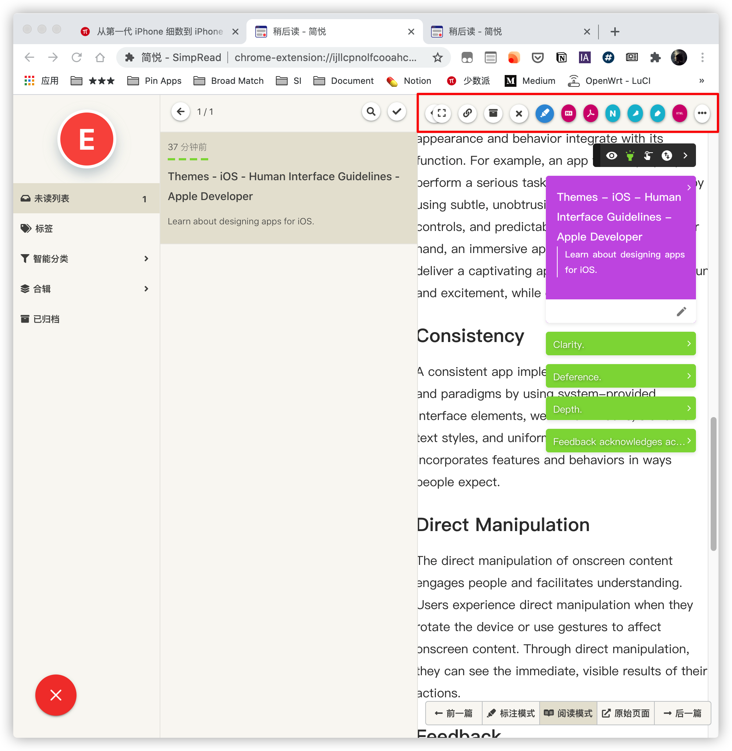Click the article vertical scrollbar thumb

(714, 484)
